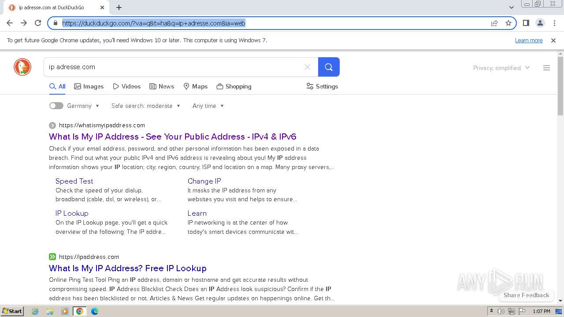Open Windows Media Player from the taskbar

click(65, 311)
